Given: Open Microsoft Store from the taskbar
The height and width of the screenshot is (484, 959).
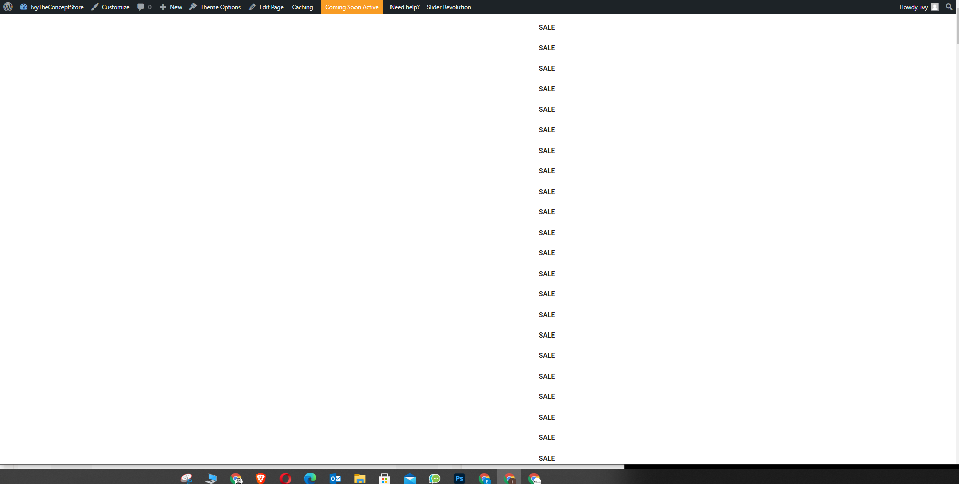Looking at the screenshot, I should pos(385,478).
